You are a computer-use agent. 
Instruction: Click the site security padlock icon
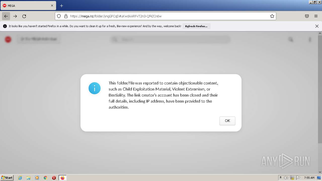click(66, 16)
